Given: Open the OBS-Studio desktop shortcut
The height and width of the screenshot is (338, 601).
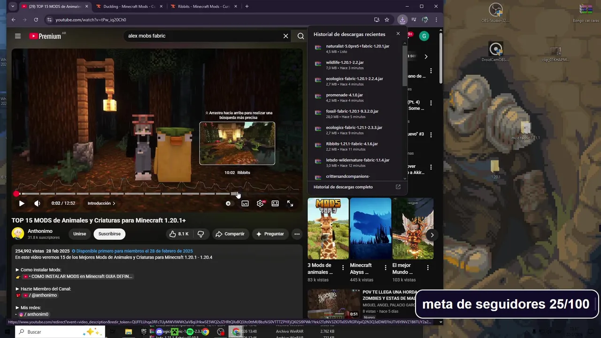Looking at the screenshot, I should [x=496, y=12].
